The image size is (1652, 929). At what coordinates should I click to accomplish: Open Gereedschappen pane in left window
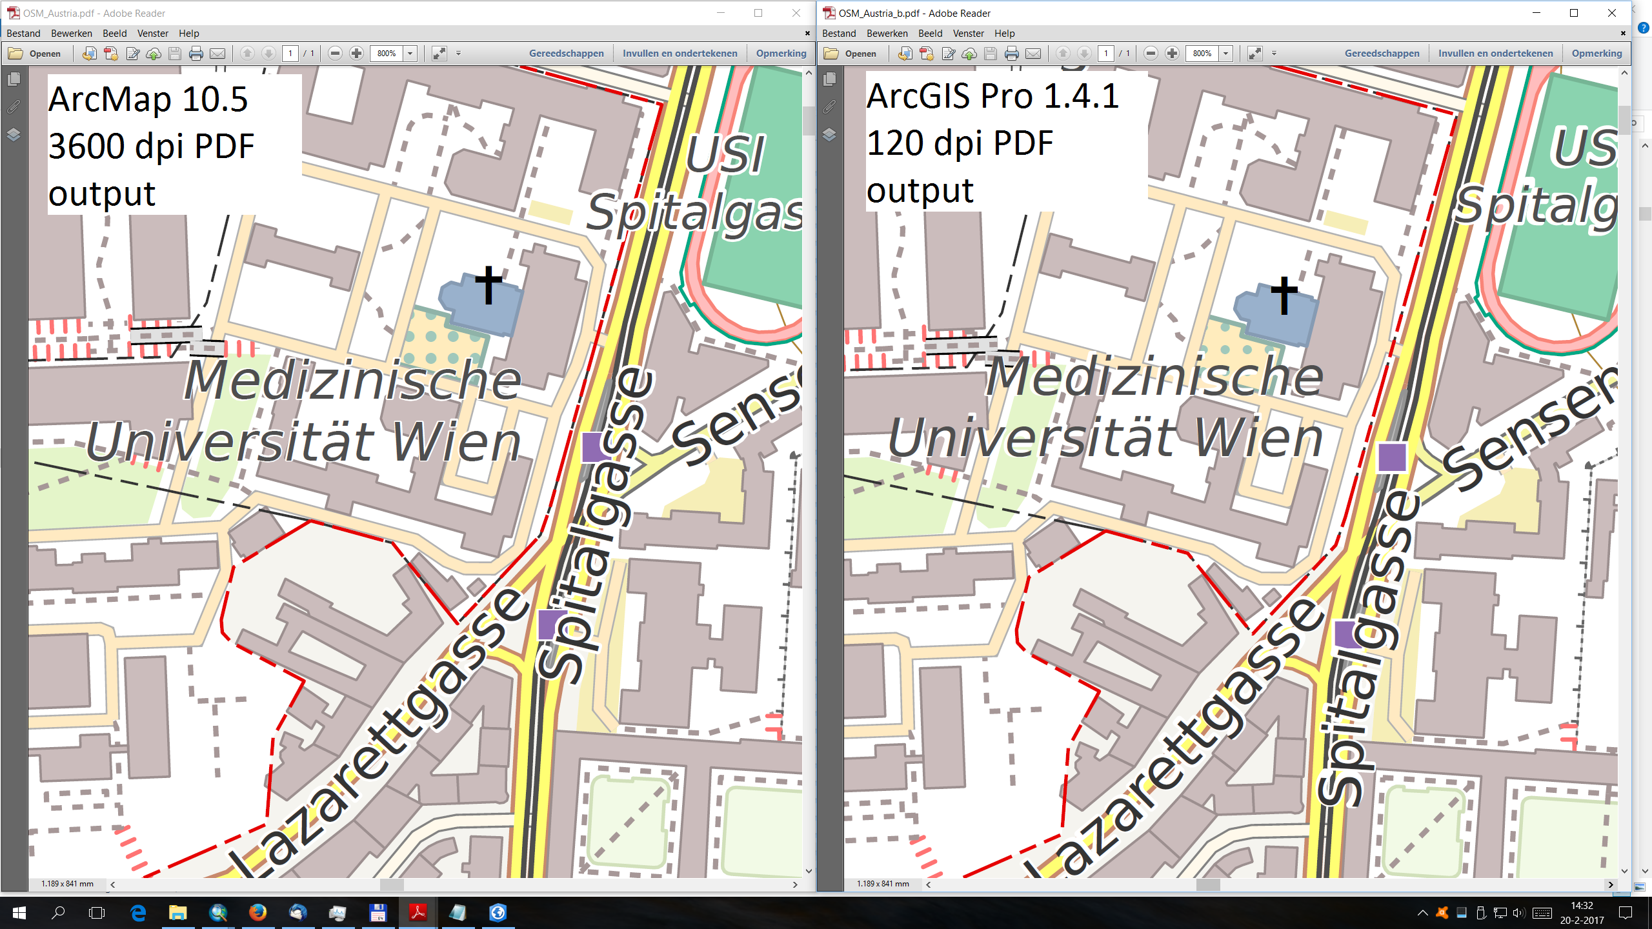(567, 54)
